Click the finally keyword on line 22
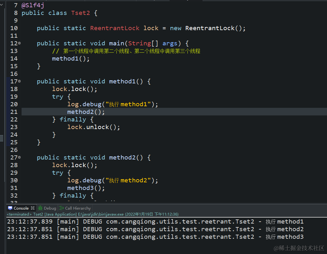The height and width of the screenshot is (254, 327). [73, 120]
